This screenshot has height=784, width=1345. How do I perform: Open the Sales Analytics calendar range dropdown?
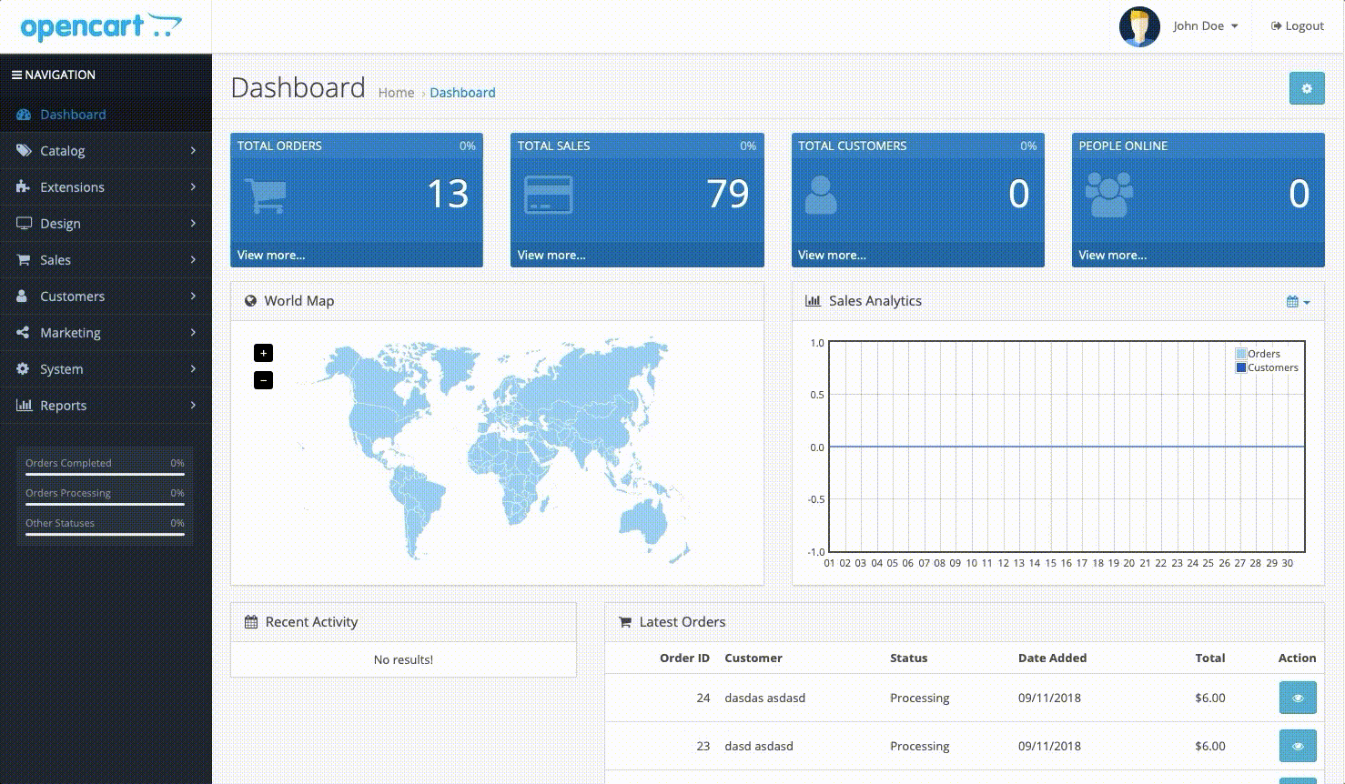[1298, 302]
